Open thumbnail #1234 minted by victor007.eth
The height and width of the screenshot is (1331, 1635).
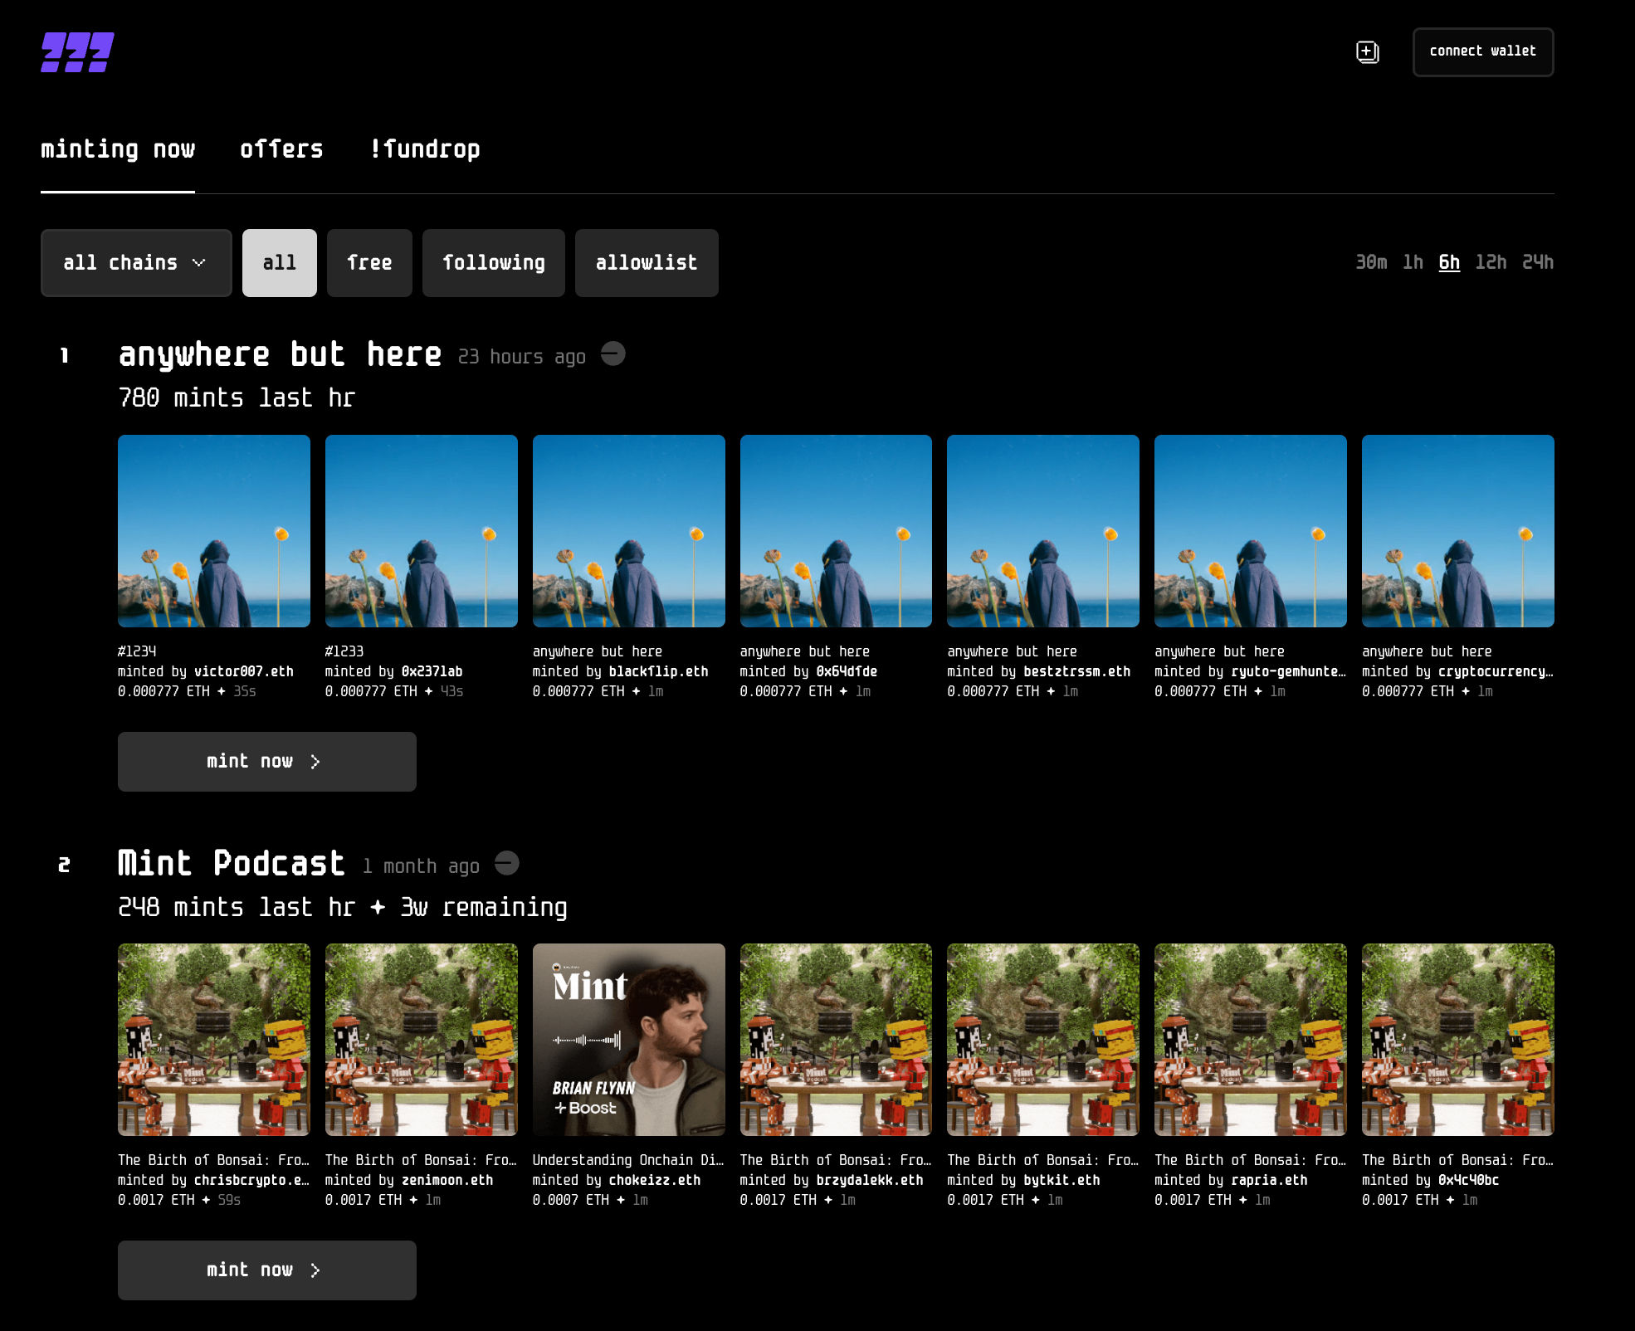point(214,531)
